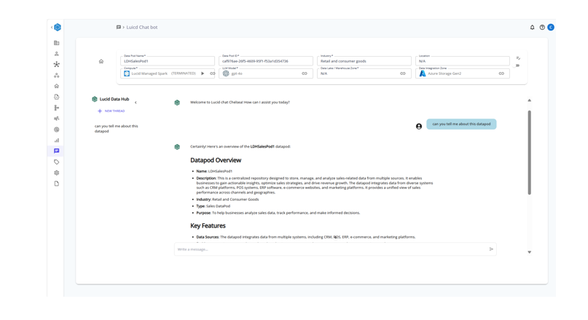588x320 pixels.
Task: Click the Data Pod Name field
Action: [x=168, y=61]
